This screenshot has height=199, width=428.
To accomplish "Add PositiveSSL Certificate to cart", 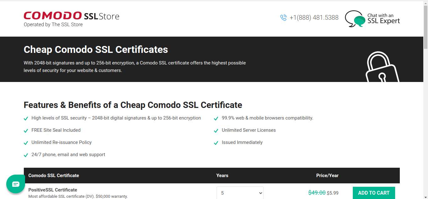I will pyautogui.click(x=374, y=193).
